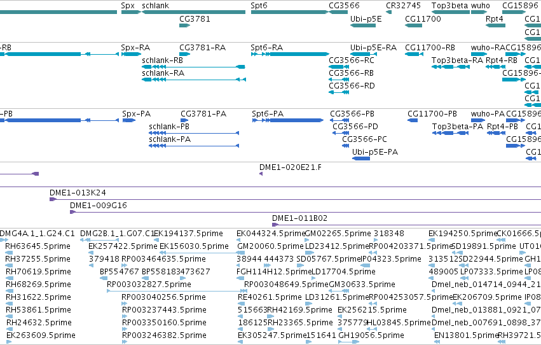The width and height of the screenshot is (541, 345).
Task: Select the Ubi-p5E-PA protein bar
Action: click(x=361, y=158)
